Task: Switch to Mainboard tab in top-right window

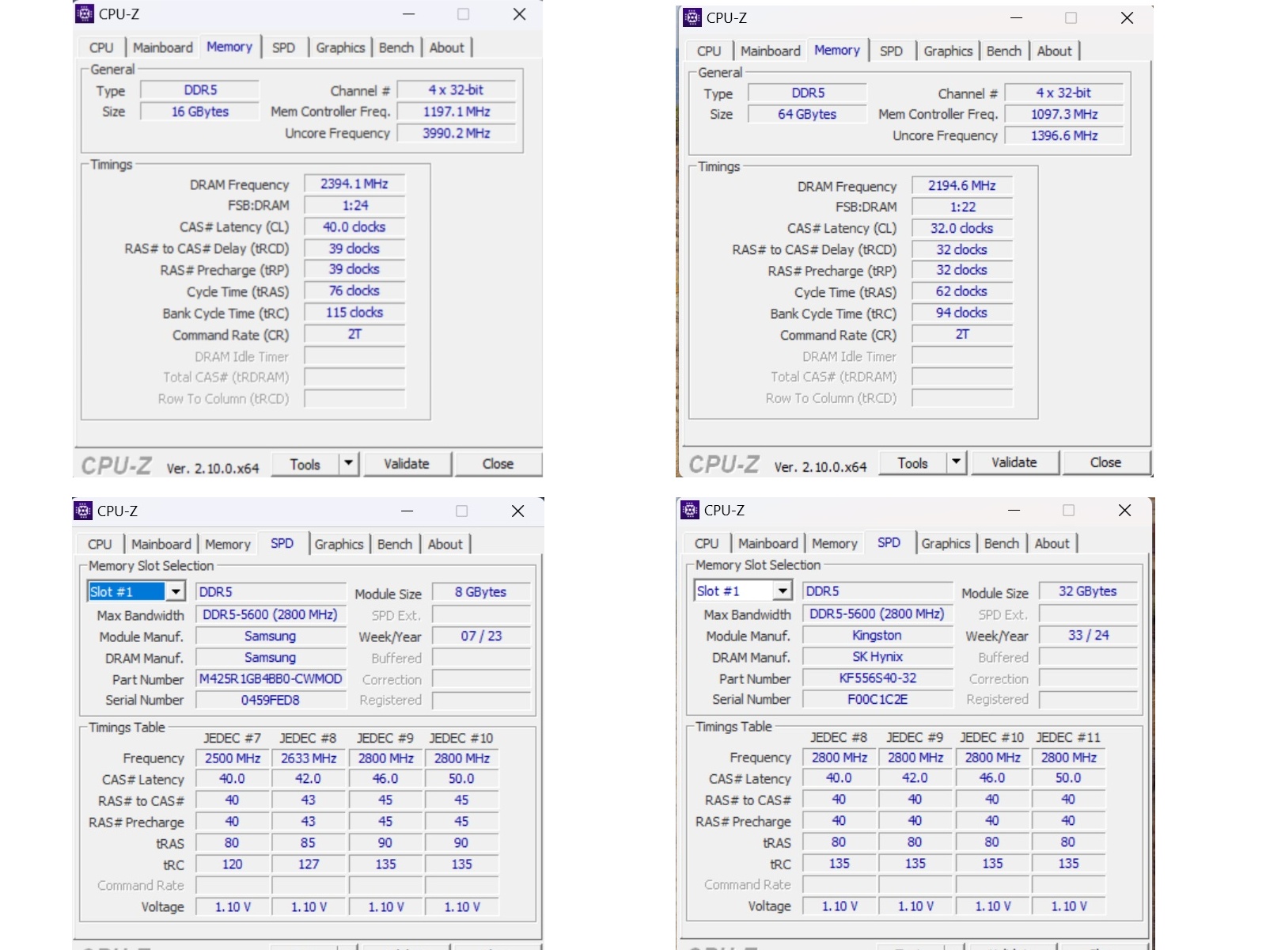Action: pos(771,51)
